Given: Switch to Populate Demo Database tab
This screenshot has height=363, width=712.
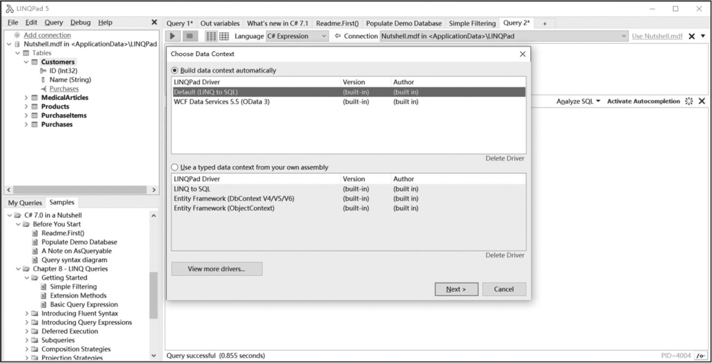Looking at the screenshot, I should (x=404, y=23).
